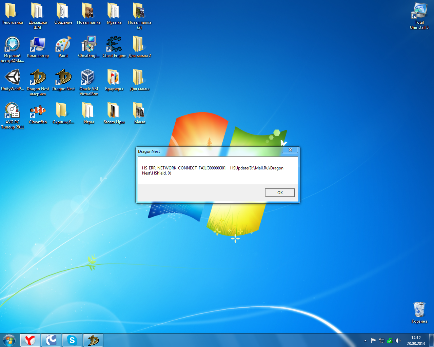Open Yandex browser from the taskbar
The height and width of the screenshot is (347, 434).
point(30,340)
